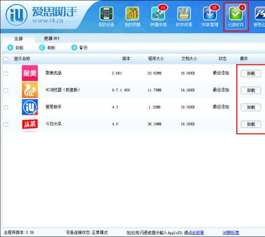Viewport: 265px width, 237px height.
Task: Click version value 2.661
Action: [117, 73]
